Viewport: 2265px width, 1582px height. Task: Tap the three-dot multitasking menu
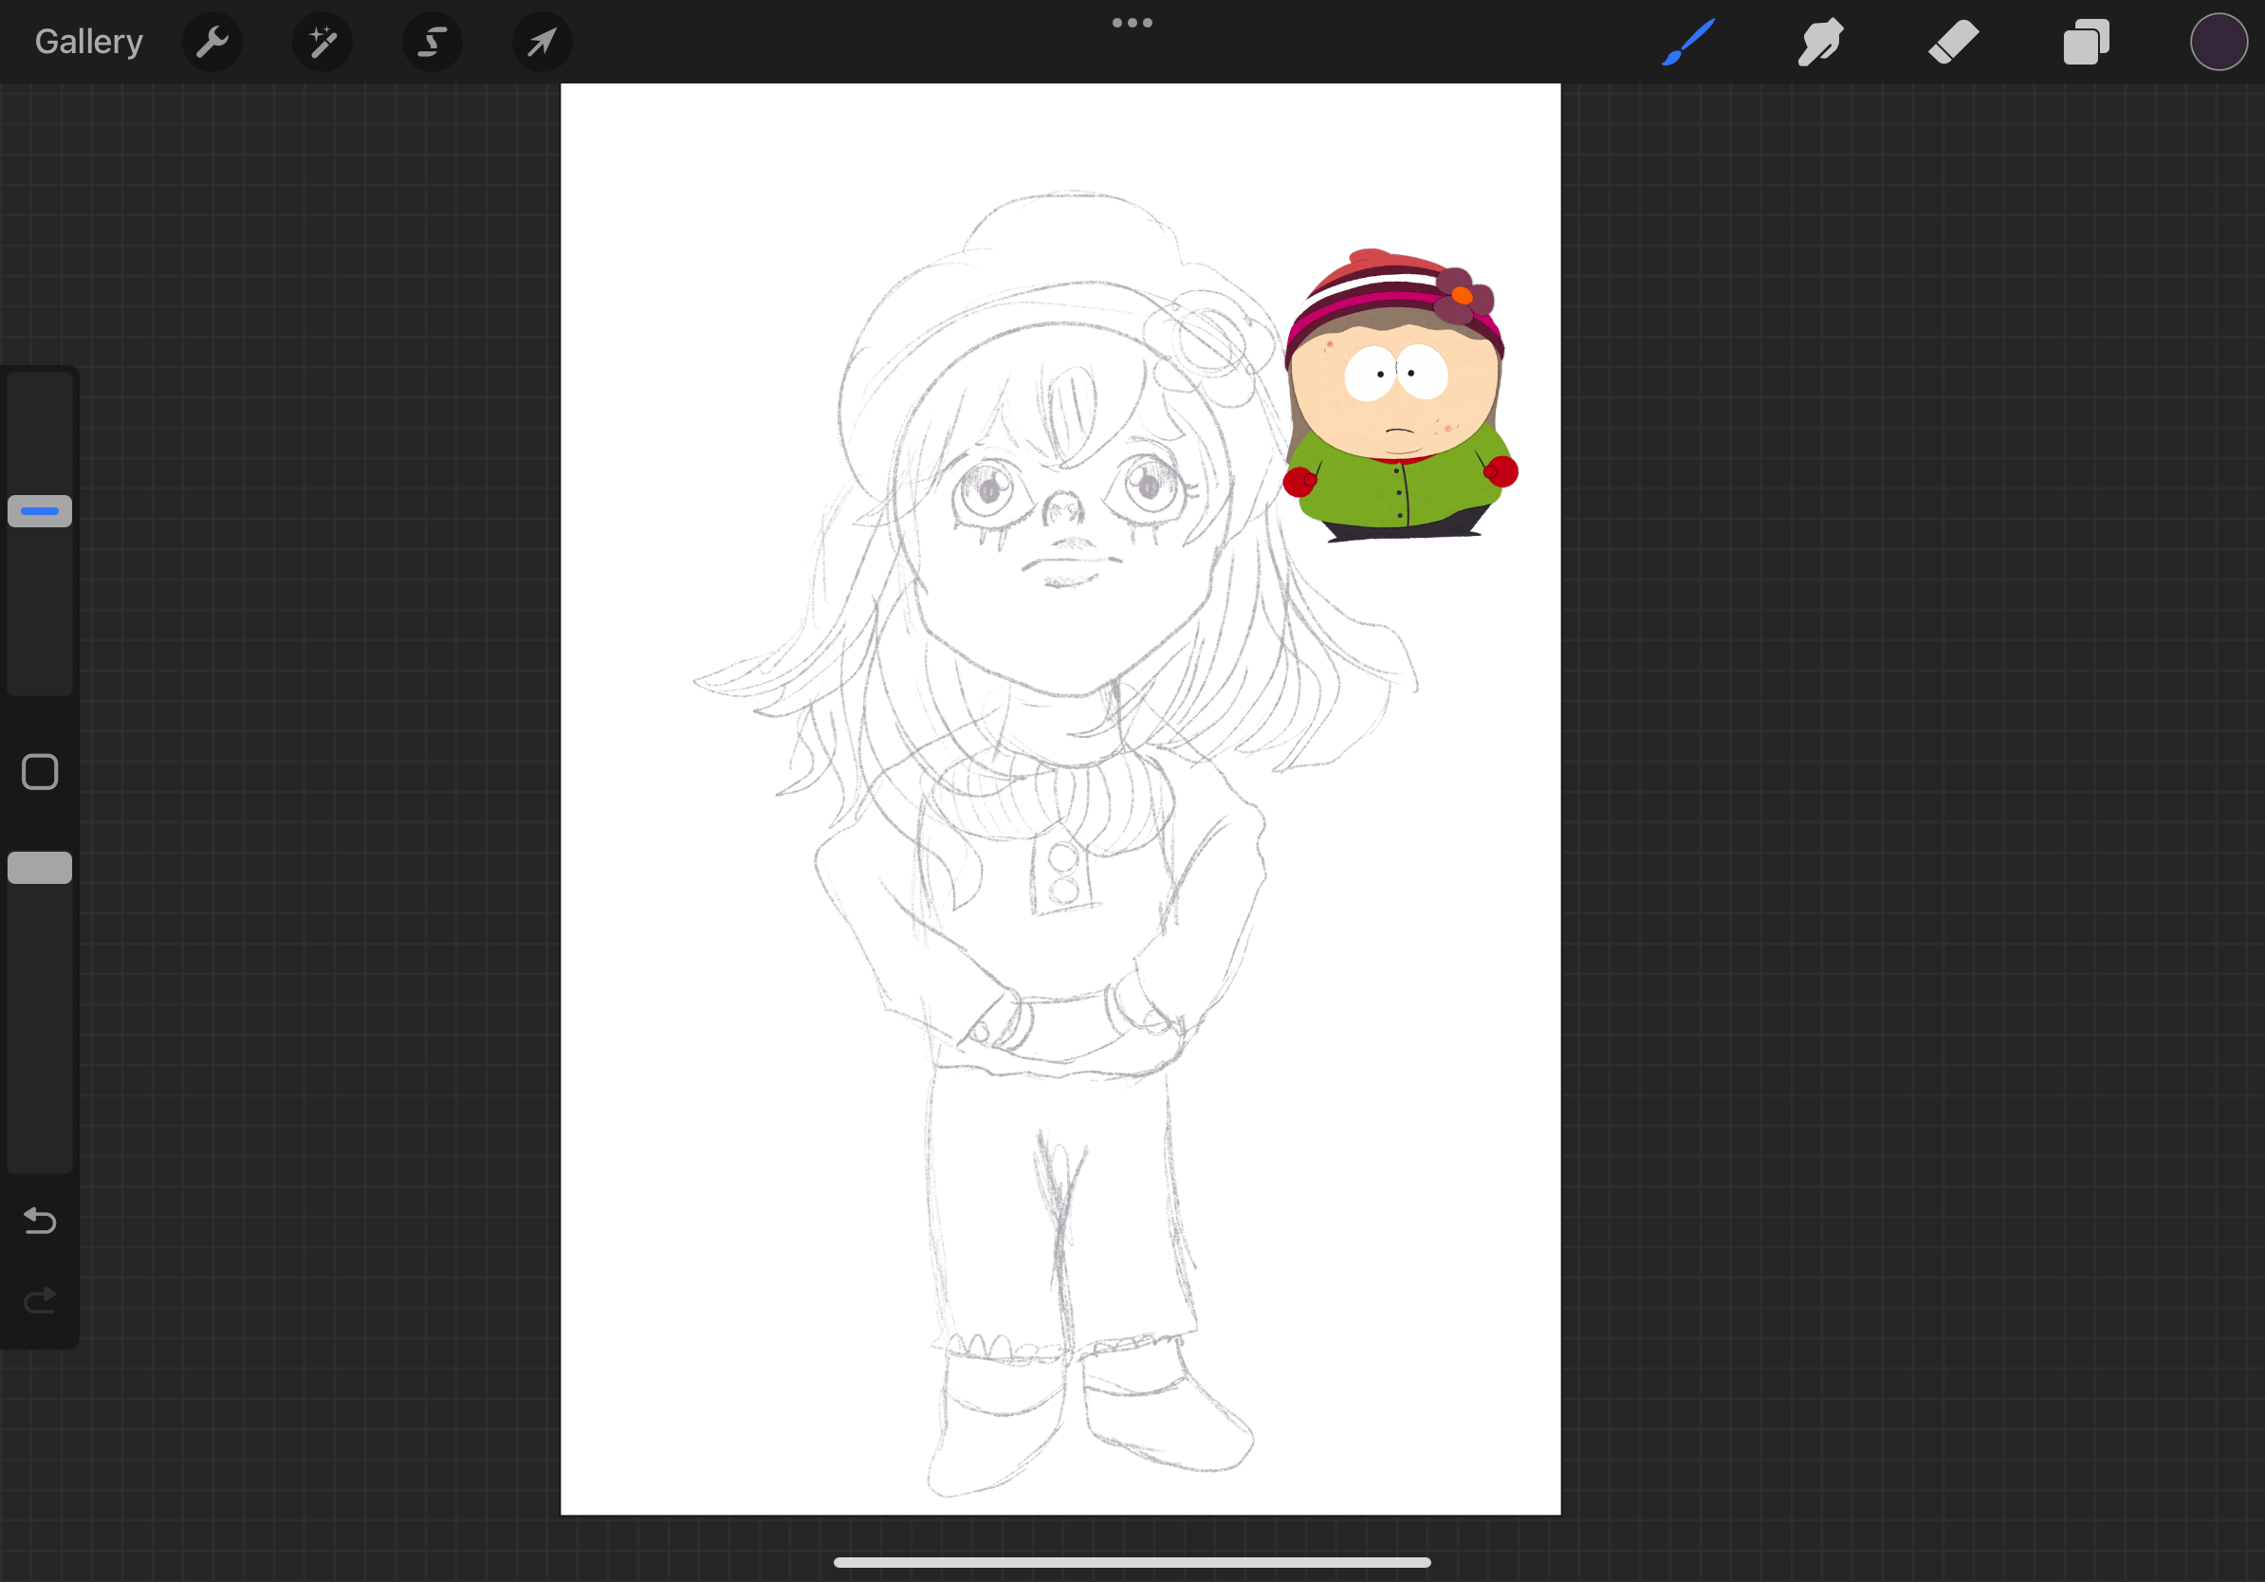(x=1132, y=23)
